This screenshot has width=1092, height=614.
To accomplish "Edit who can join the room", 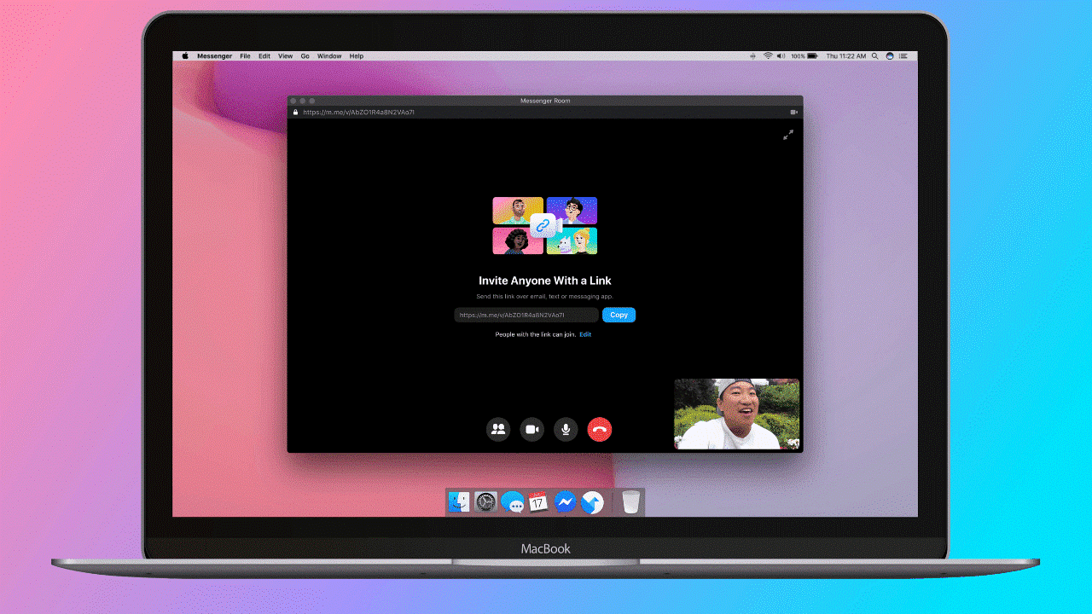I will 585,334.
